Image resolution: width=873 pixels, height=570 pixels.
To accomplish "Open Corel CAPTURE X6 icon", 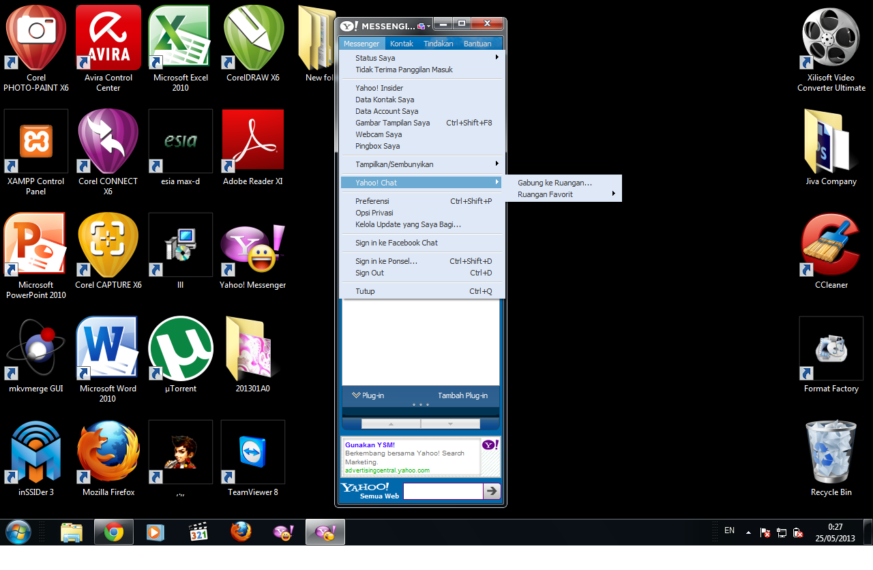I will pyautogui.click(x=108, y=251).
